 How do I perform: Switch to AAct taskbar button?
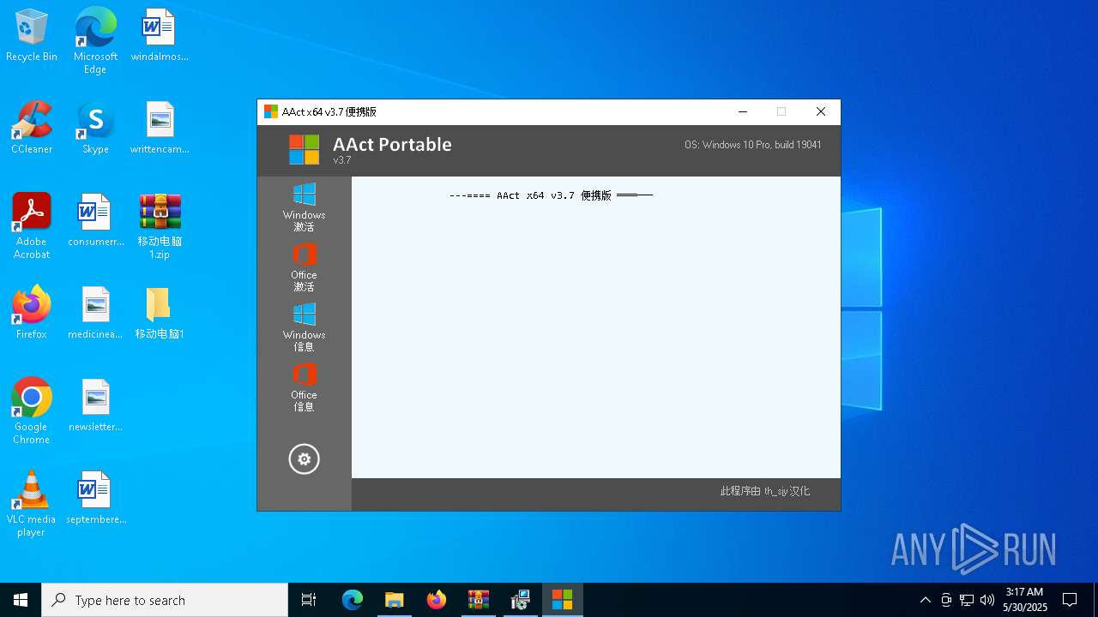[563, 600]
